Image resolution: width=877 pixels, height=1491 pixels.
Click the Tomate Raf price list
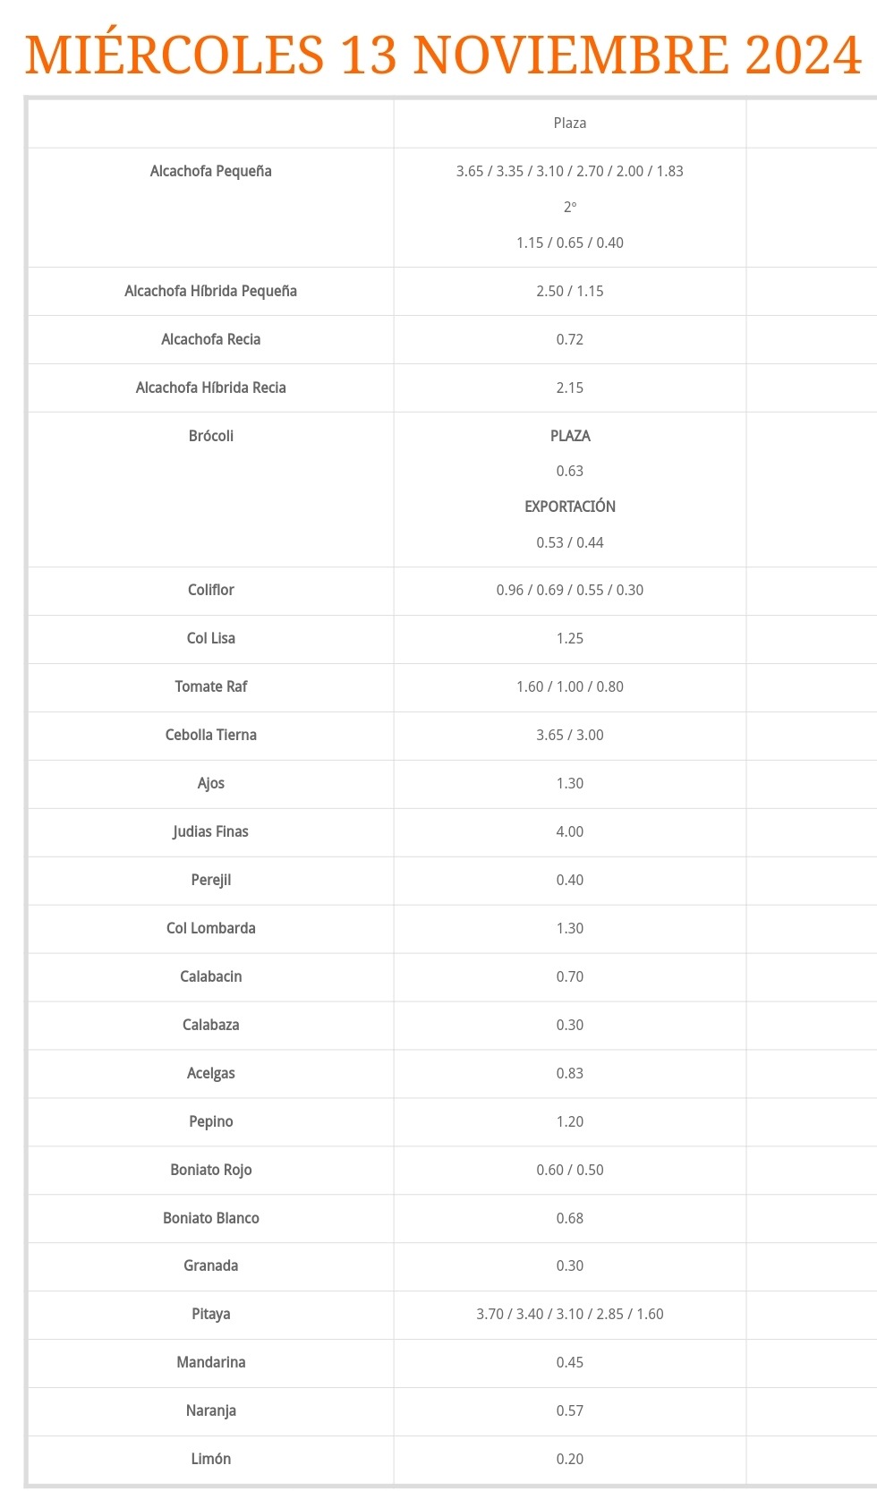click(x=570, y=686)
